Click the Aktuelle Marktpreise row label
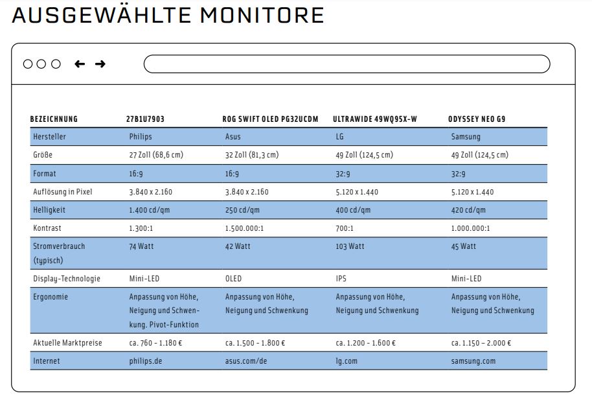The width and height of the screenshot is (592, 400). [x=67, y=343]
